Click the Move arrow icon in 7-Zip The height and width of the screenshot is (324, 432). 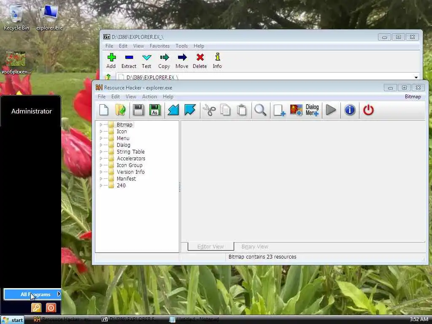(182, 57)
